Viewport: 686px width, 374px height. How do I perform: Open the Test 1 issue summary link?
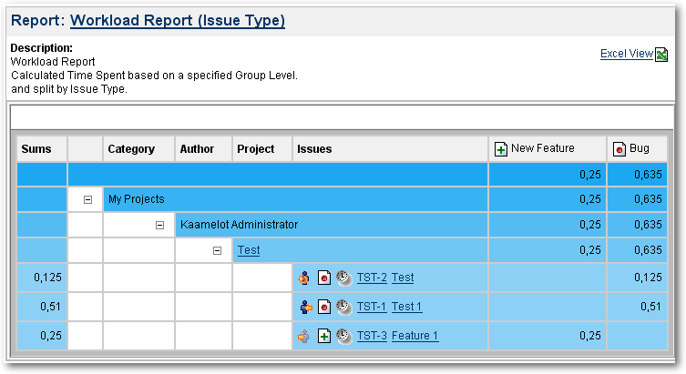click(406, 307)
